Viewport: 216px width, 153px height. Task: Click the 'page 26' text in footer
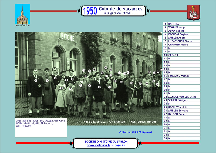click(120, 145)
